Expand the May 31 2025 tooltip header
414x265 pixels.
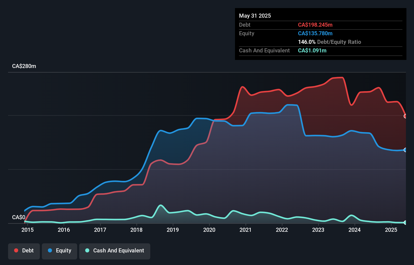coord(255,16)
